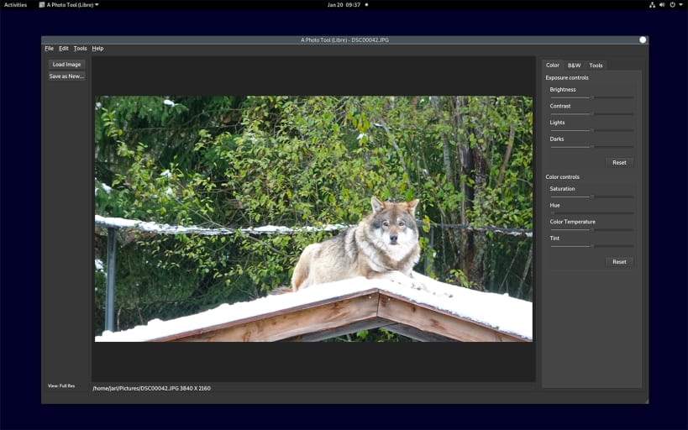The width and height of the screenshot is (688, 430).
Task: Click the Brightness slider handle
Action: pyautogui.click(x=592, y=97)
